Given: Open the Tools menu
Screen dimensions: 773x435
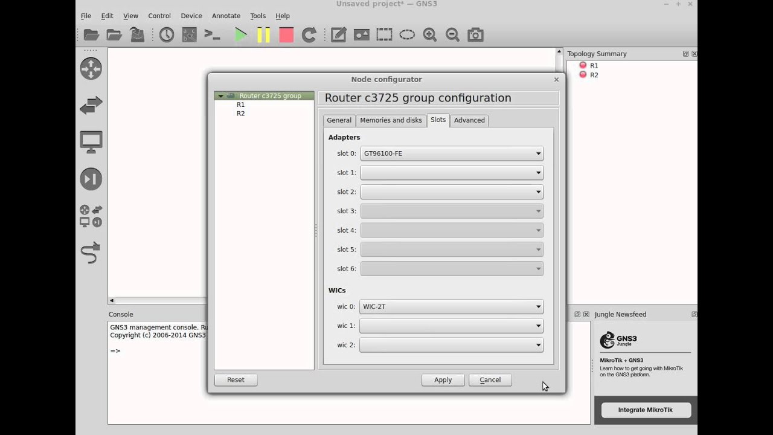Looking at the screenshot, I should coord(258,16).
